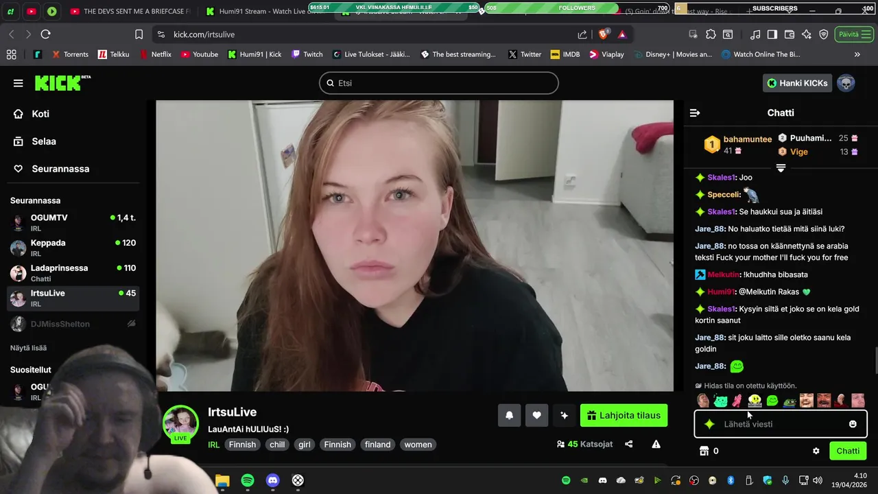Viewport: 878px width, 494px height.
Task: Expand followed channels with Näytä lisää
Action: pos(28,348)
